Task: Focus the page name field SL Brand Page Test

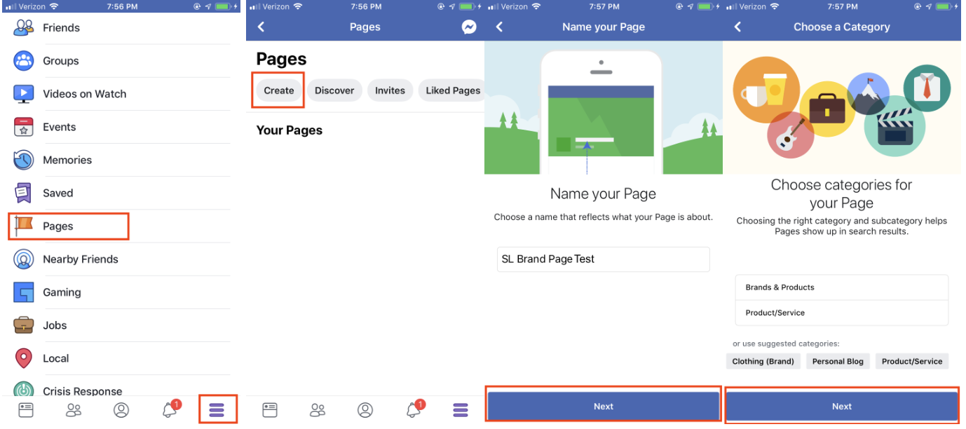Action: point(604,259)
